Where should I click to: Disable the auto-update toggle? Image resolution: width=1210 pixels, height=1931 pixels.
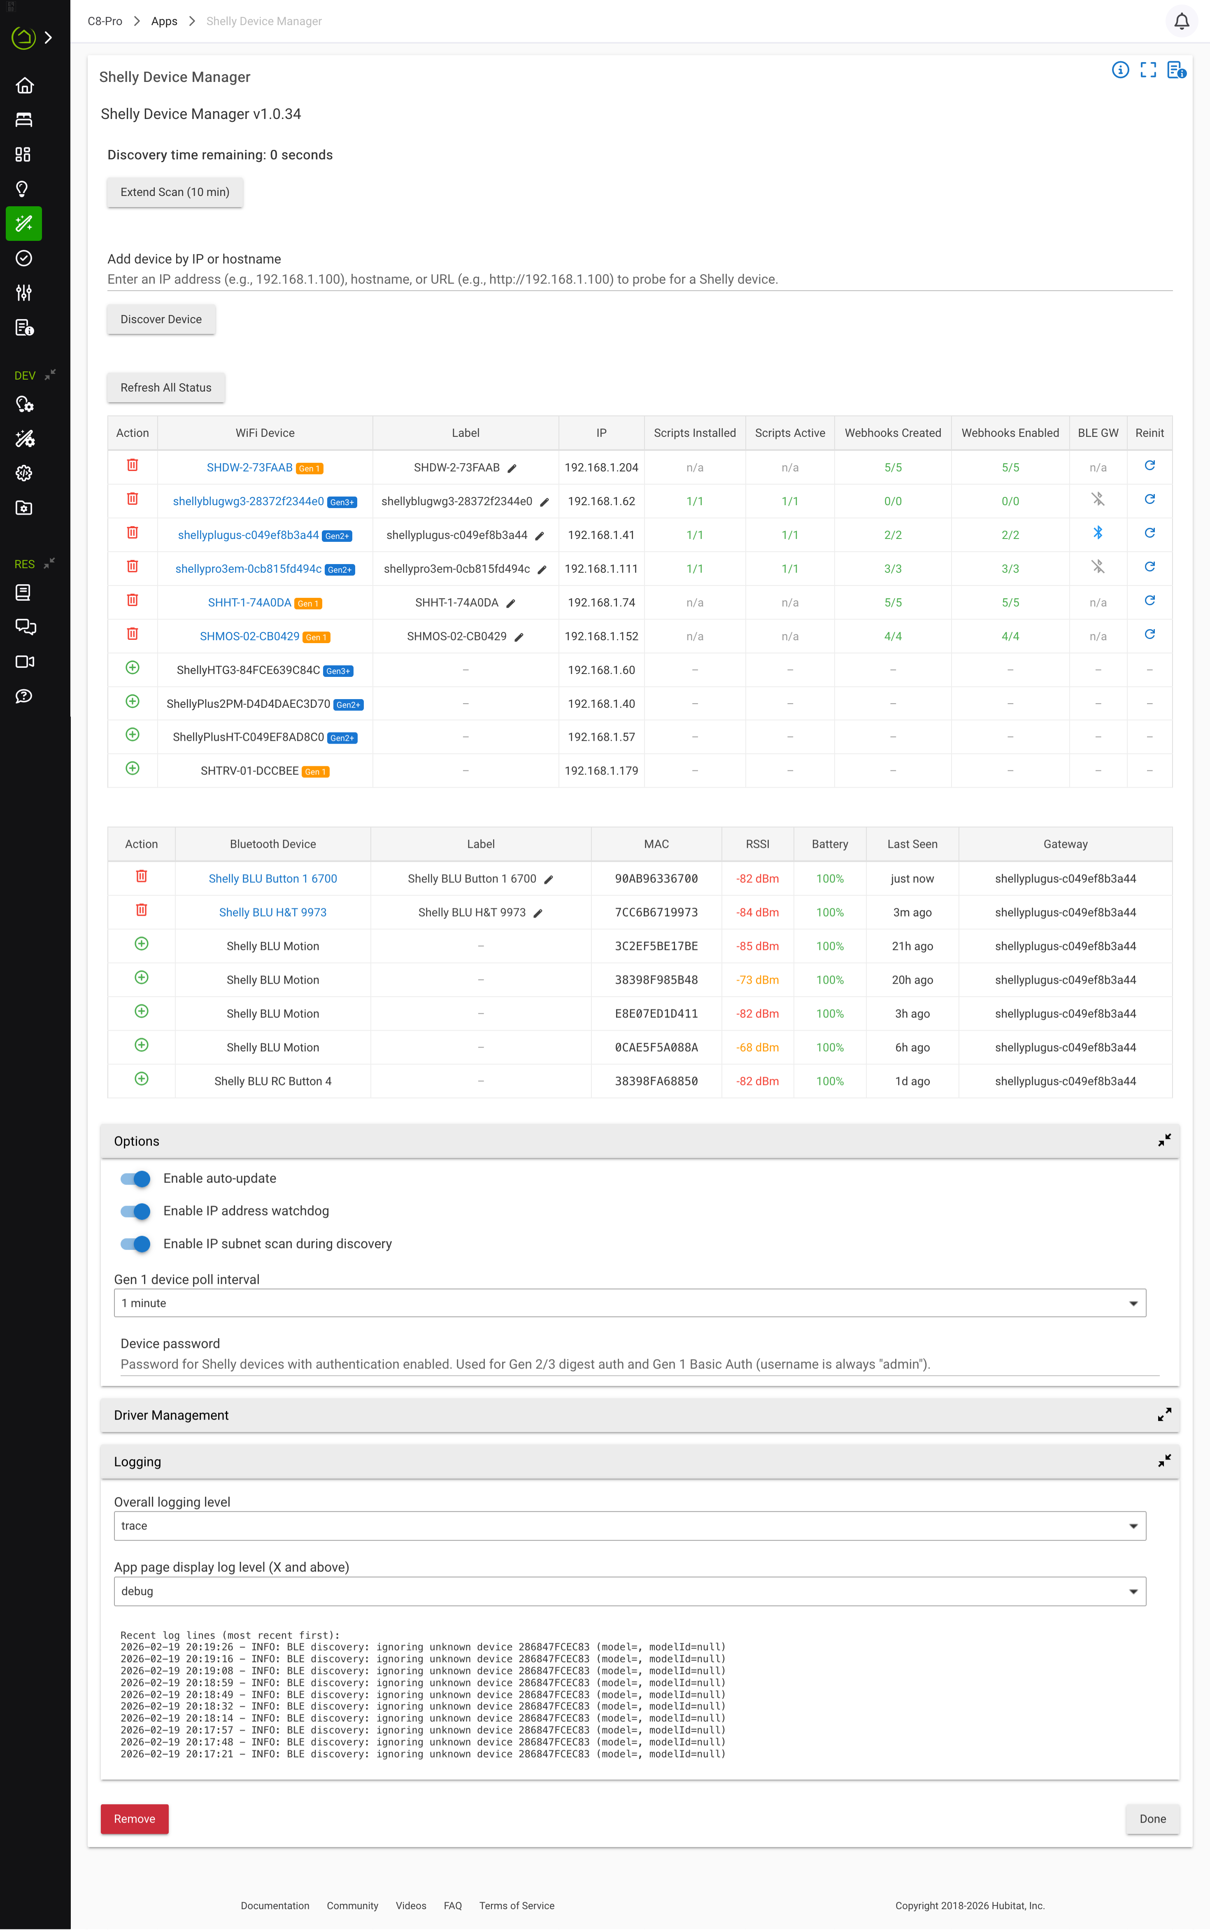point(135,1178)
